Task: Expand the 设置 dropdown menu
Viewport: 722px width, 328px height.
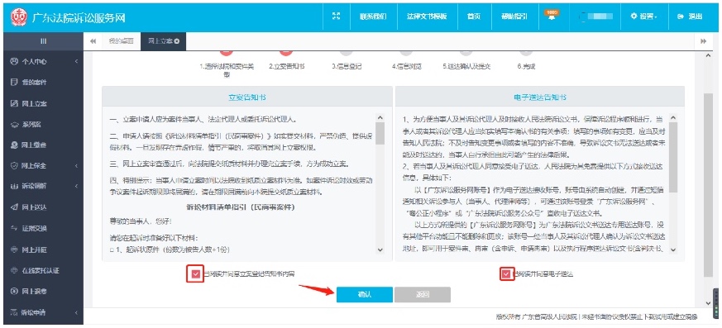Action: tap(643, 16)
